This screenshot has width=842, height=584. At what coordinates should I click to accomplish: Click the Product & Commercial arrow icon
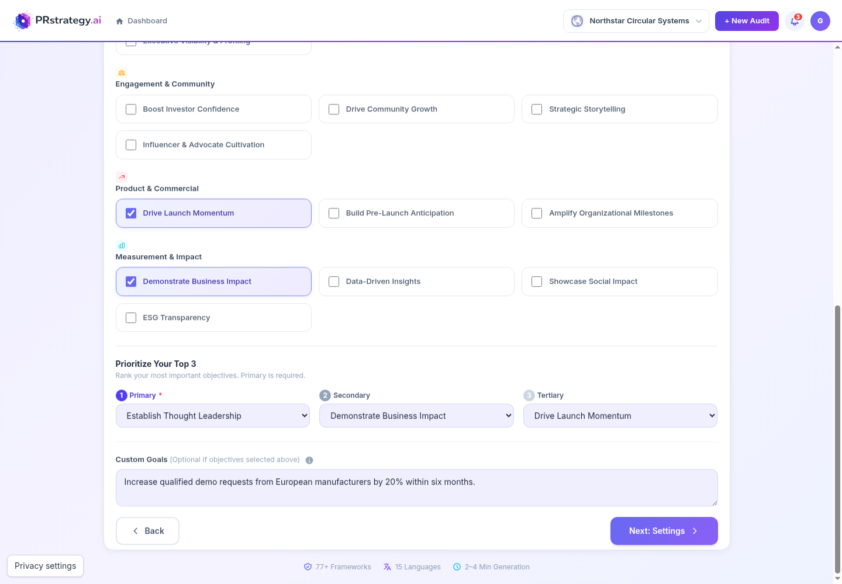coord(122,177)
